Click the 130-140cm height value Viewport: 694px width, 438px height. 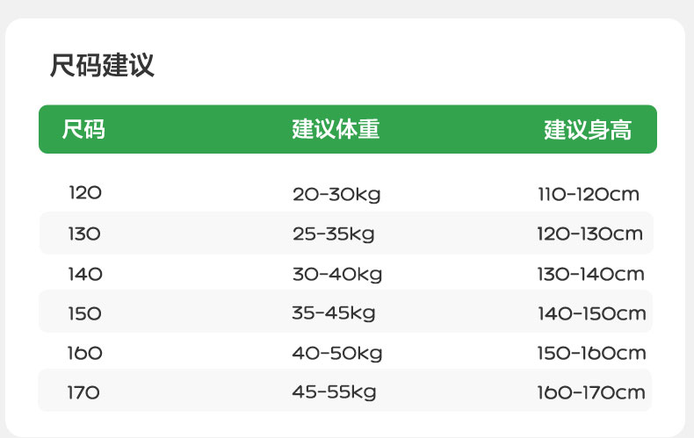tap(591, 274)
